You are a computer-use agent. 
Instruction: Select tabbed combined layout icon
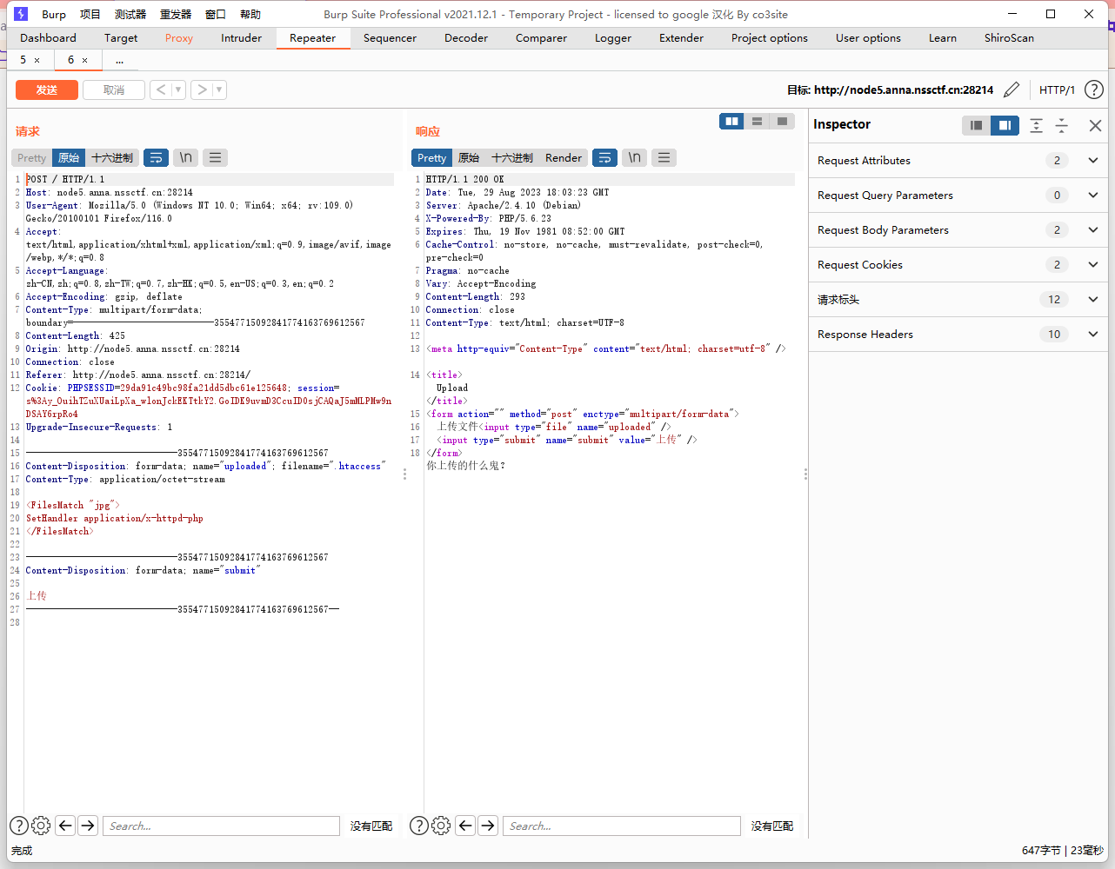tap(783, 122)
